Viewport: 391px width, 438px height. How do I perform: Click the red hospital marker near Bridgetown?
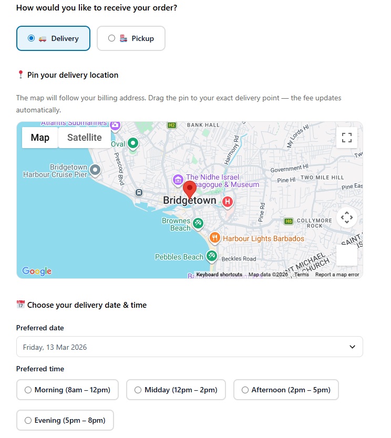(228, 201)
